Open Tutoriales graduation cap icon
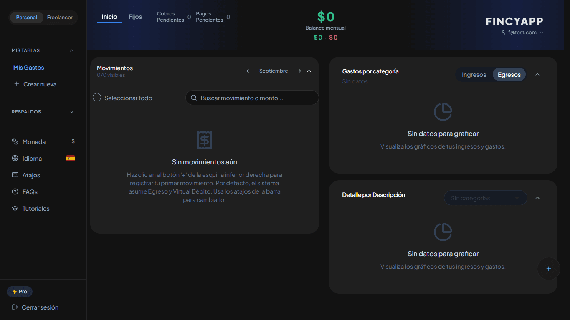Screen dimensions: 570x320 (x=15, y=209)
